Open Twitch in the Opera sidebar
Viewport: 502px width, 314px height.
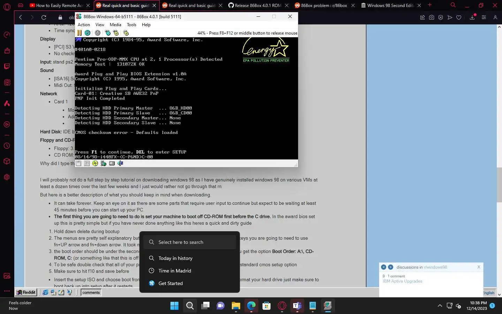[7, 66]
